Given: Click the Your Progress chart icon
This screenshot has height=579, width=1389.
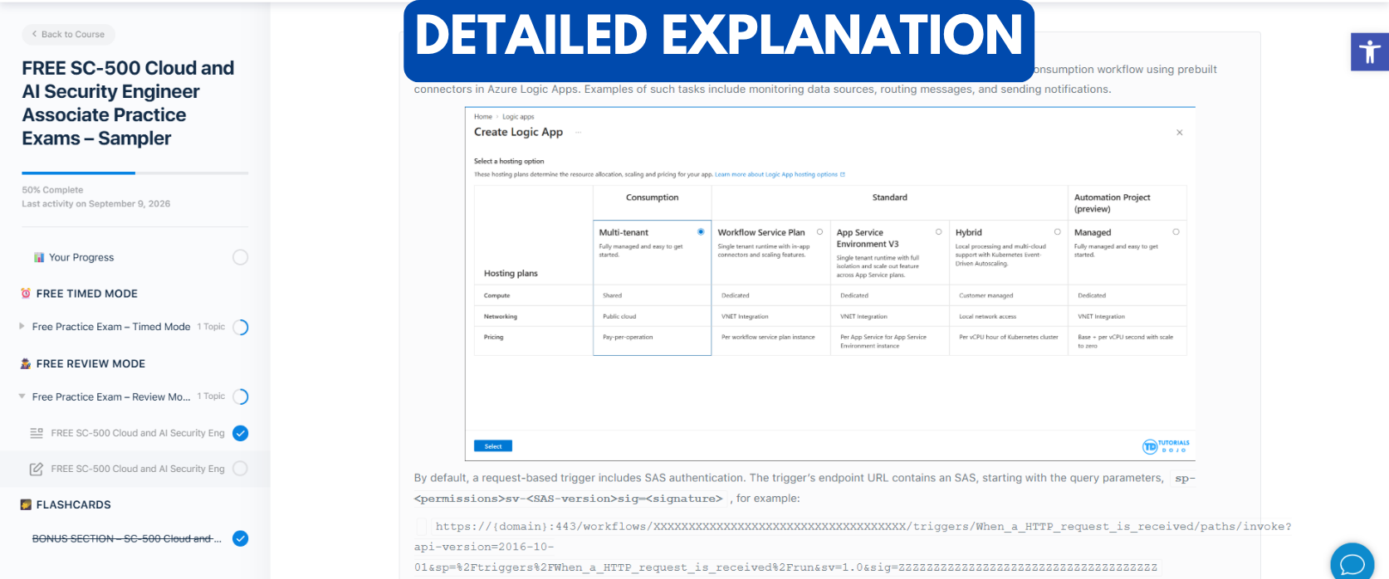Looking at the screenshot, I should click(x=39, y=257).
